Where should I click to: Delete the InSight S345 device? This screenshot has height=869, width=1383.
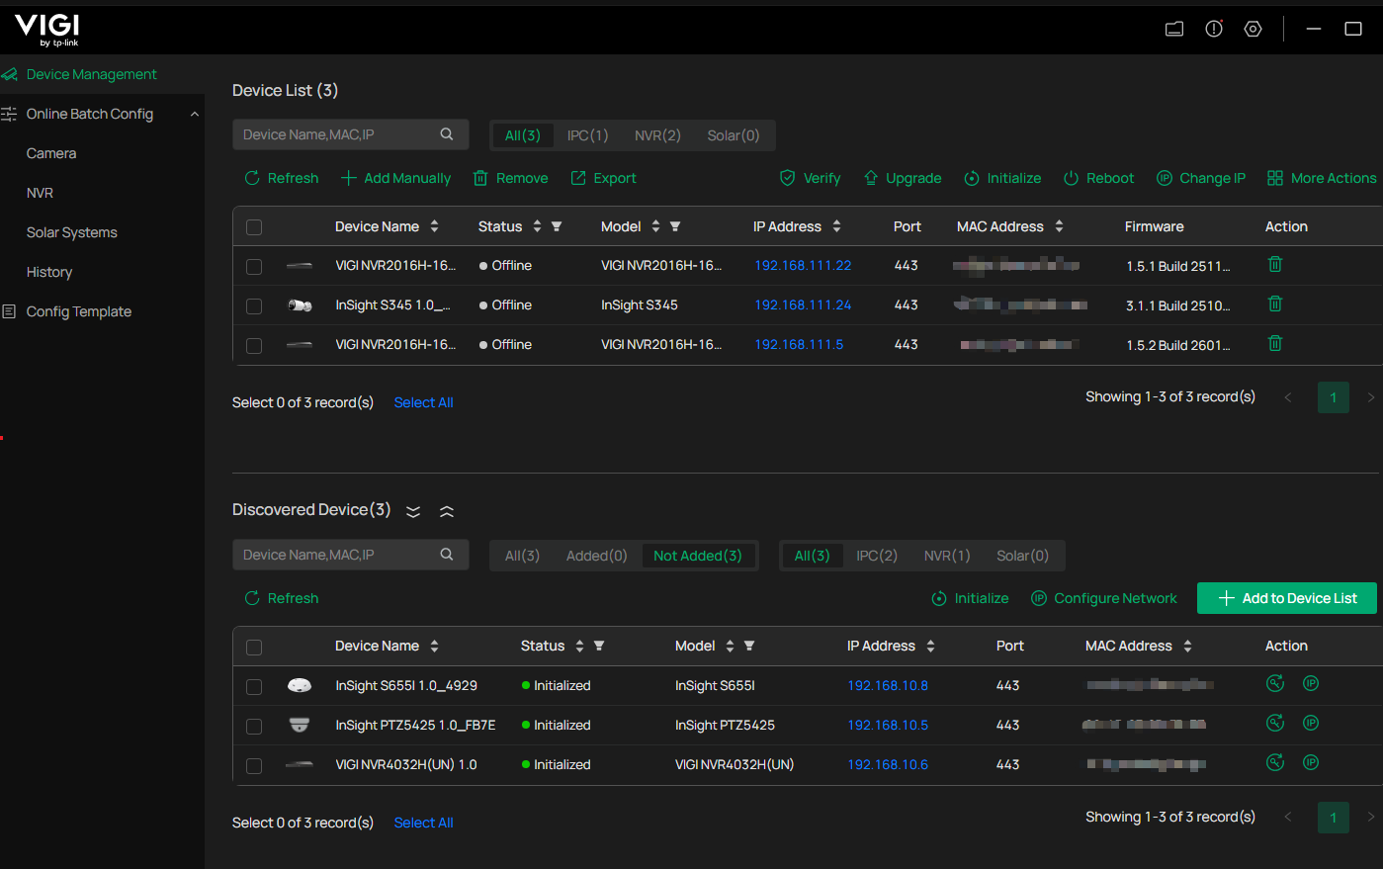[1275, 304]
